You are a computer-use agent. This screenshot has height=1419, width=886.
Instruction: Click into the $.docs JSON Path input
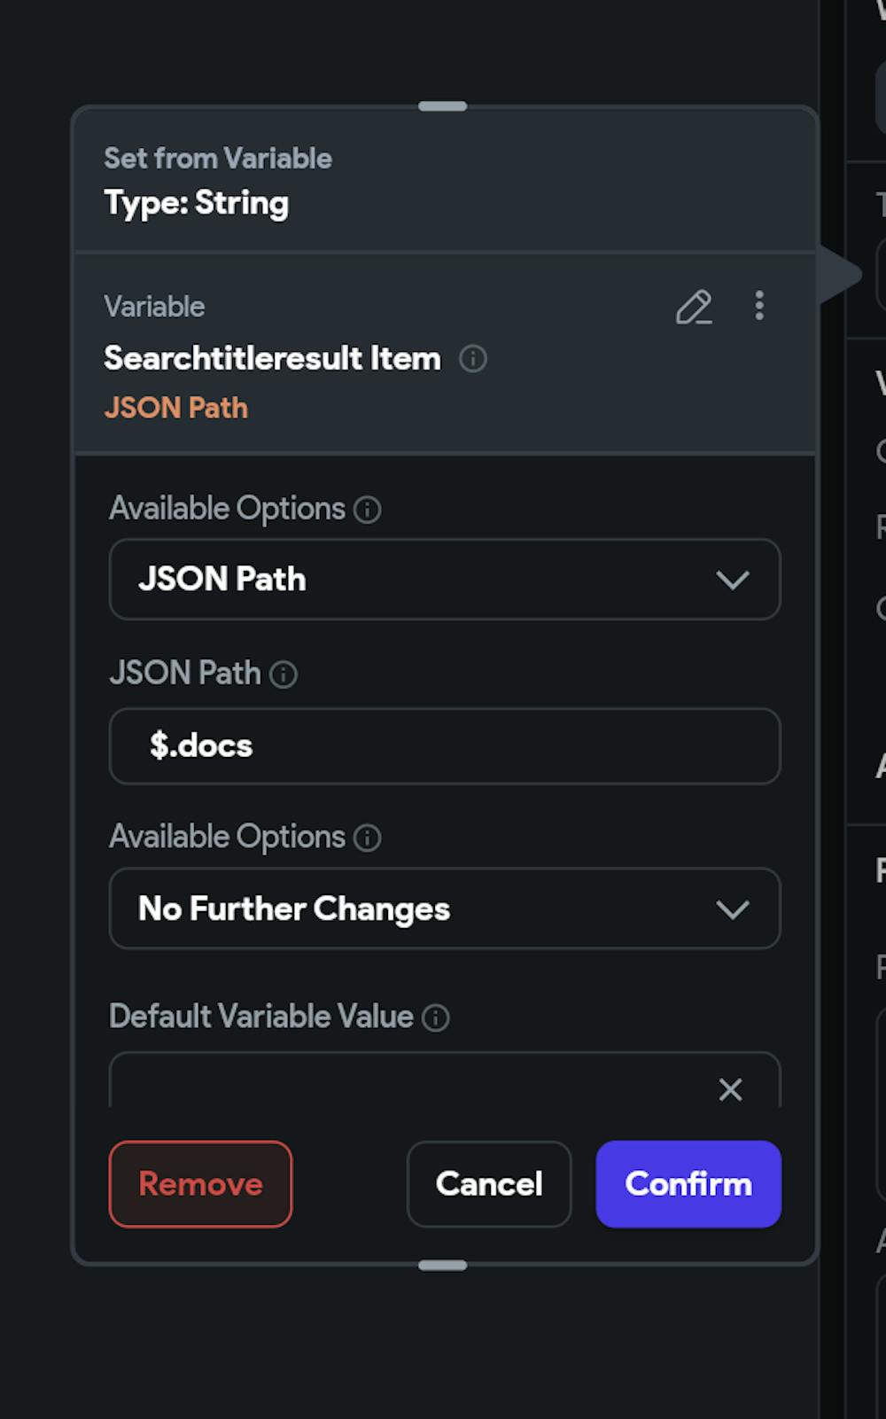pyautogui.click(x=445, y=746)
